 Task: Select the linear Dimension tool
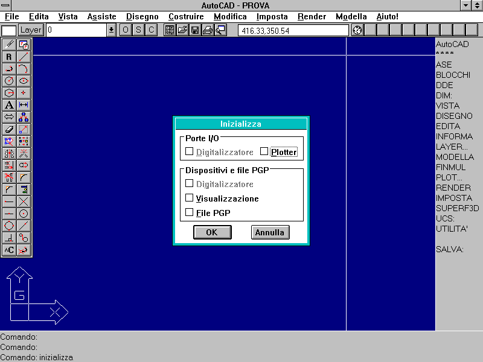click(24, 105)
